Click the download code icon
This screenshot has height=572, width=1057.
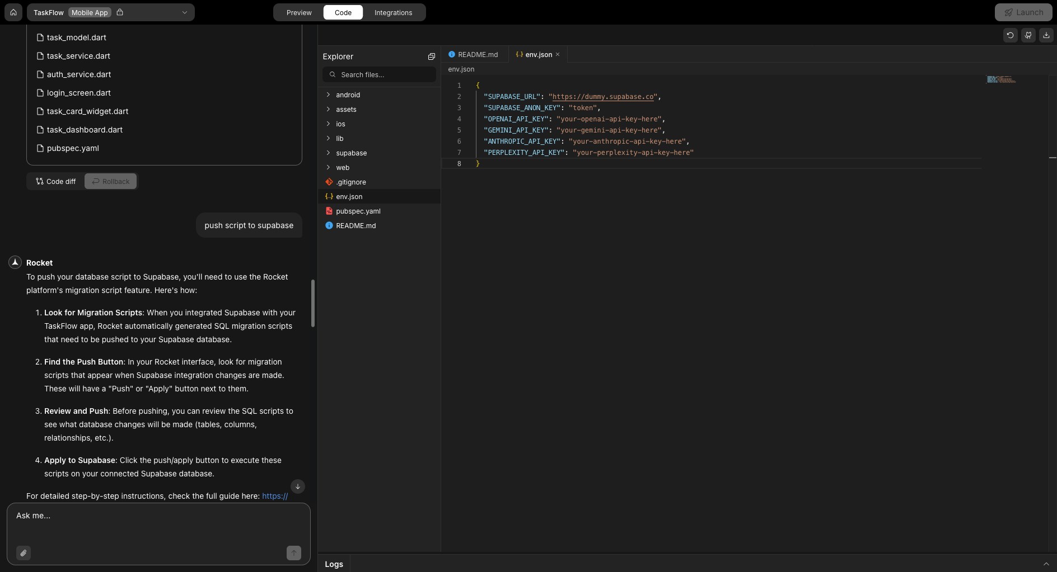pyautogui.click(x=1047, y=35)
